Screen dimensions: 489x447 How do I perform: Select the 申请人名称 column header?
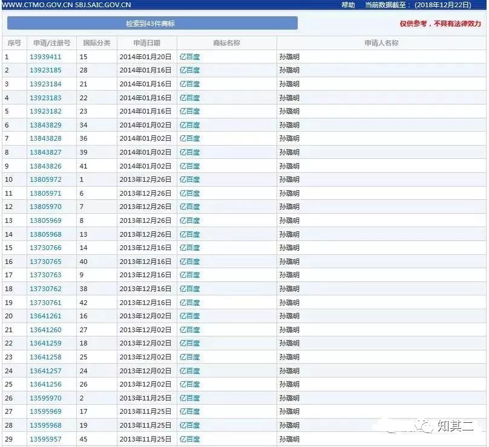click(381, 43)
